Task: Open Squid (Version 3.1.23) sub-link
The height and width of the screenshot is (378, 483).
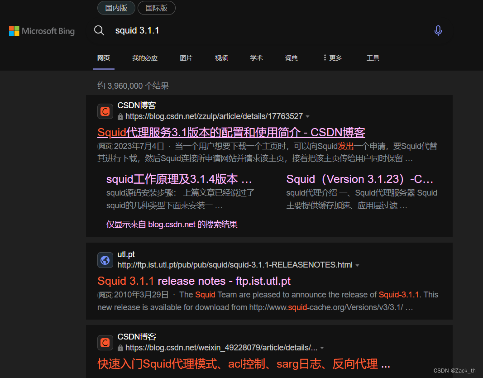Action: tap(360, 179)
